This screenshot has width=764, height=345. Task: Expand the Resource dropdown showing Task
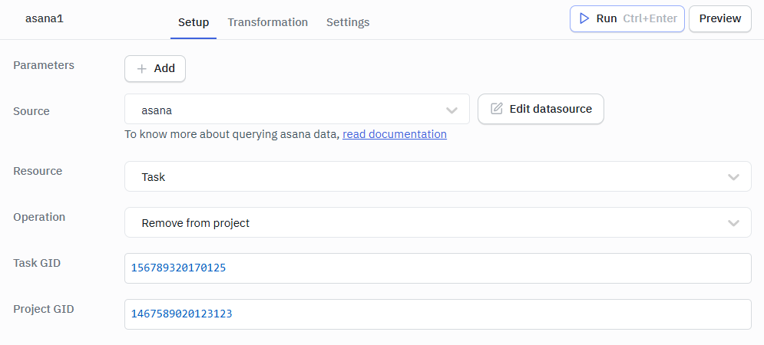coord(438,176)
